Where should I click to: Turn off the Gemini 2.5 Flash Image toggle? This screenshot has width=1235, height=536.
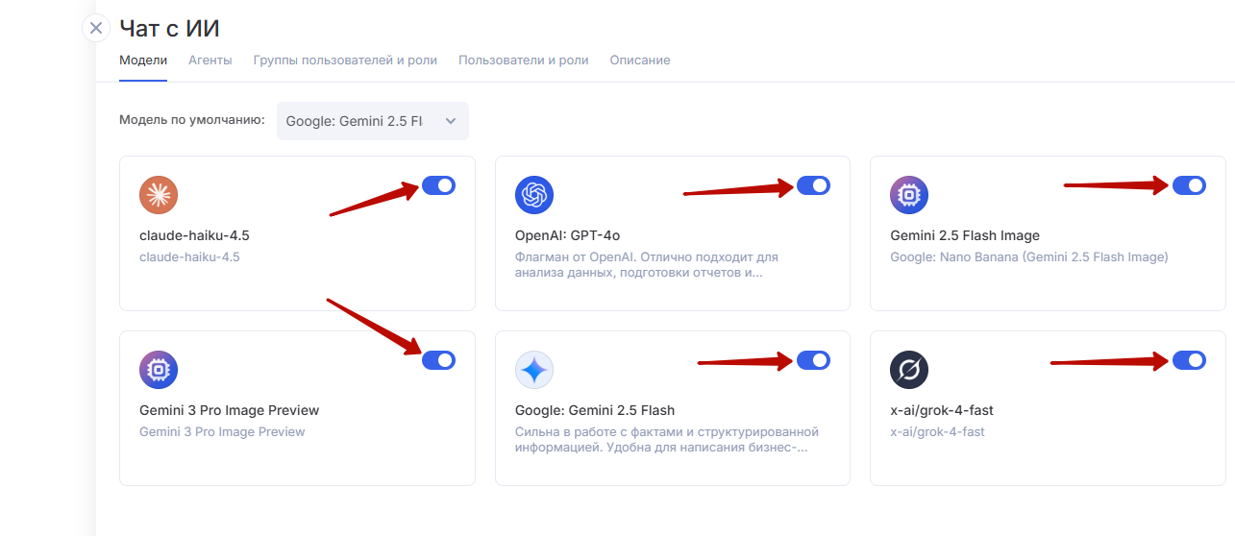point(1189,185)
